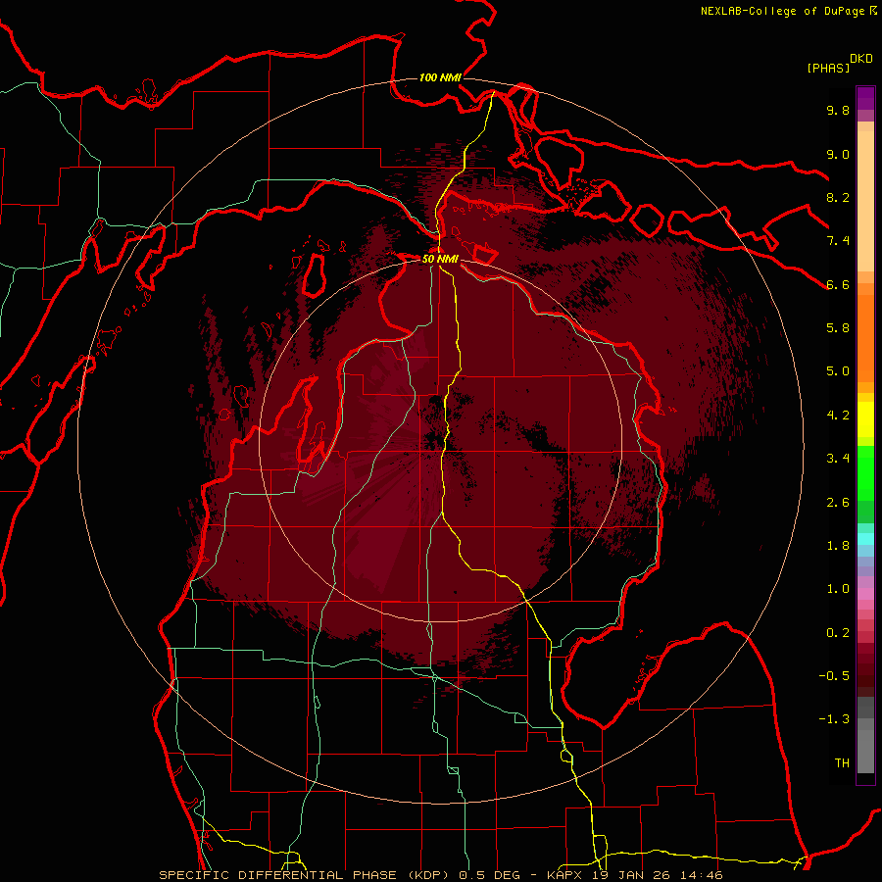Viewport: 882px width, 882px height.
Task: Select the cyan 1.8 legend color band
Action: 865,539
